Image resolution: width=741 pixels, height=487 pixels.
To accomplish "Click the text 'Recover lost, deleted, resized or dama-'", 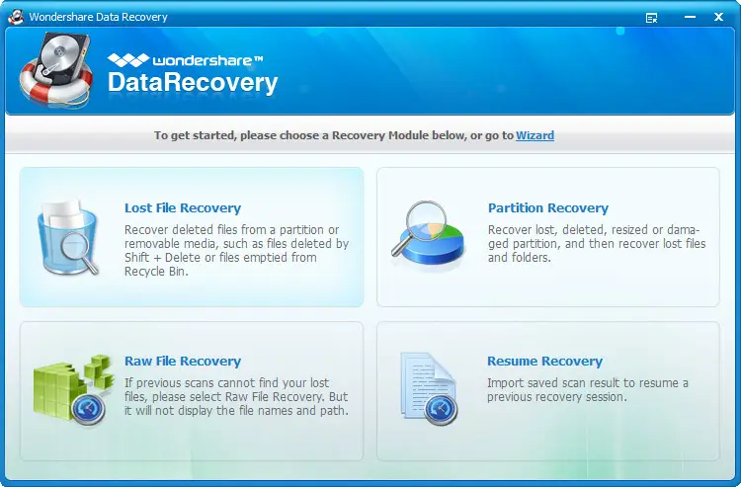I will tap(594, 230).
